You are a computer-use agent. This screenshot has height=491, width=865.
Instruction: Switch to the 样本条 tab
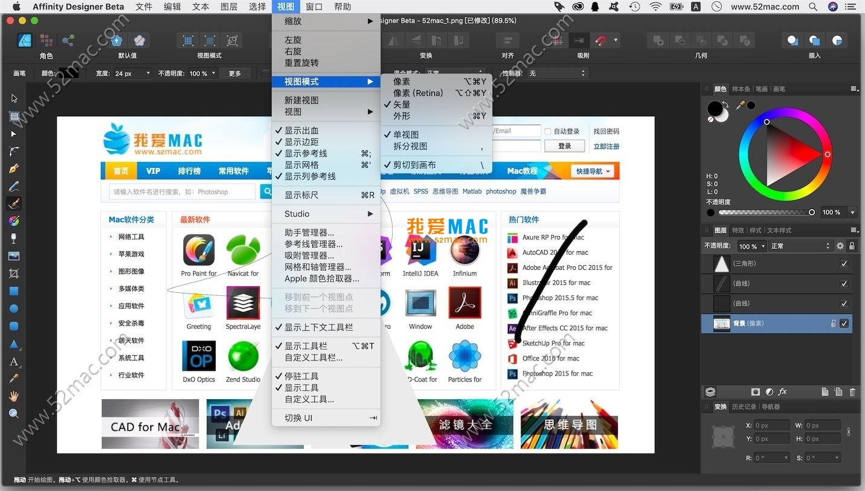[741, 89]
